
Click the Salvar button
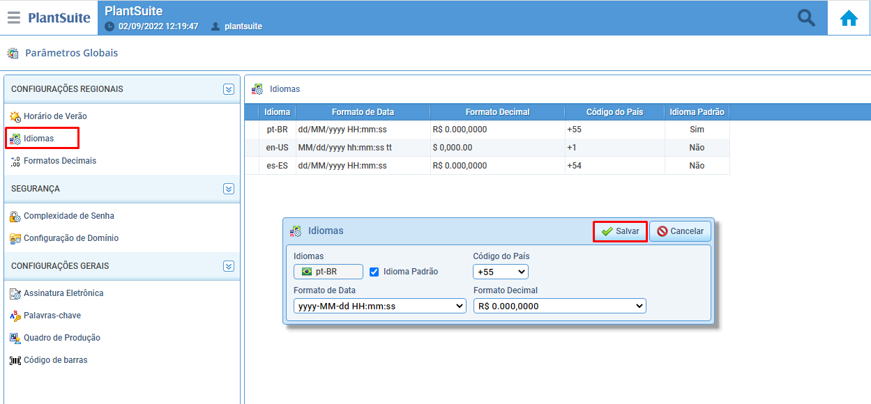[x=620, y=231]
